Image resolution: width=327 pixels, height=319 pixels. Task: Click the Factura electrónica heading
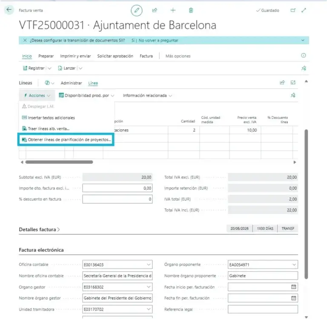[41, 250]
